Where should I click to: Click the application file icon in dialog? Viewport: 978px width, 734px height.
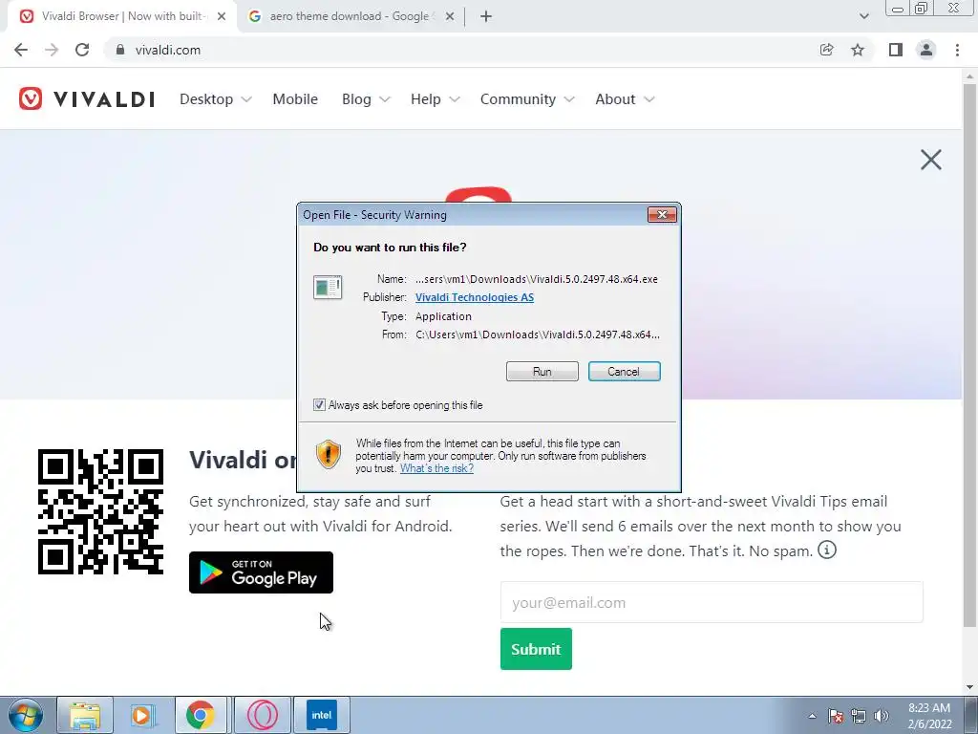(328, 288)
